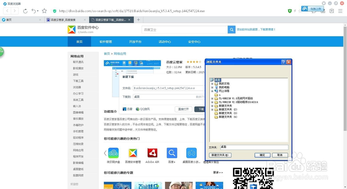Open the 百度软件管理 app icon
Screen dimensions: 347x189
click(x=133, y=153)
